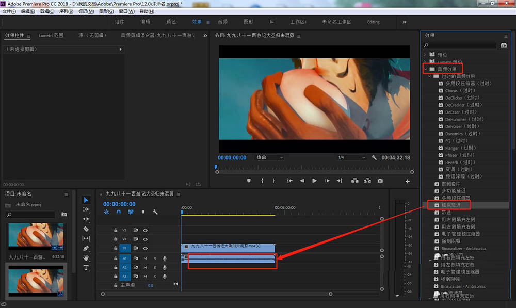Viewport: 516px width, 308px height.
Task: Open the 序列(S) menu
Action: click(65, 11)
